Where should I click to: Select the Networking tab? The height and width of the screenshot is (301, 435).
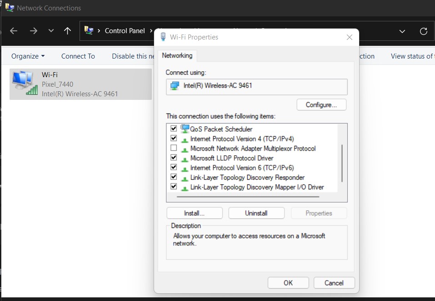point(177,56)
